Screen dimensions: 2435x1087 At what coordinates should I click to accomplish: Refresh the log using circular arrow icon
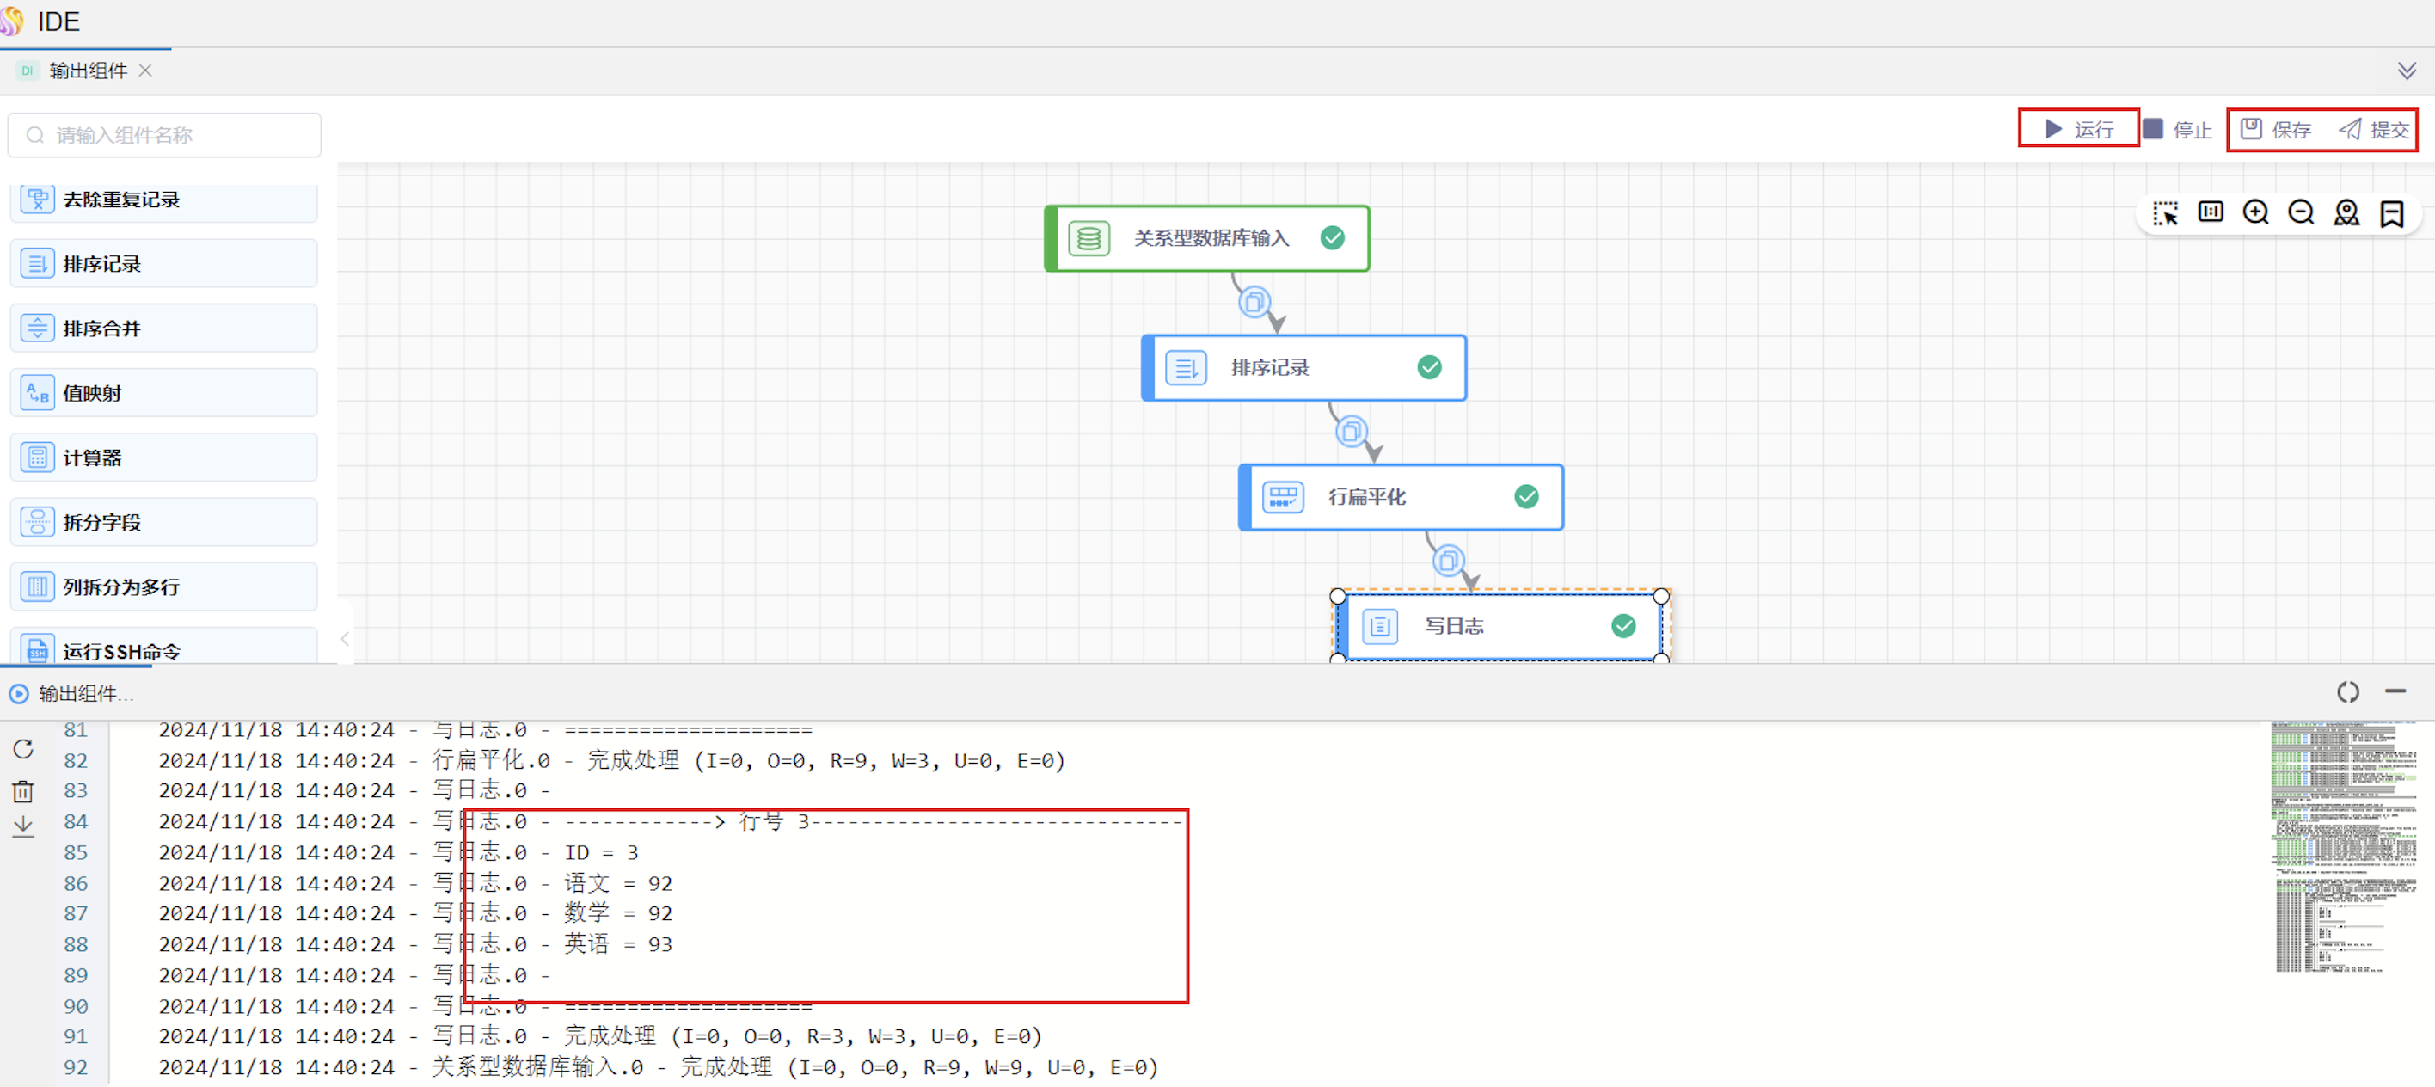coord(23,750)
